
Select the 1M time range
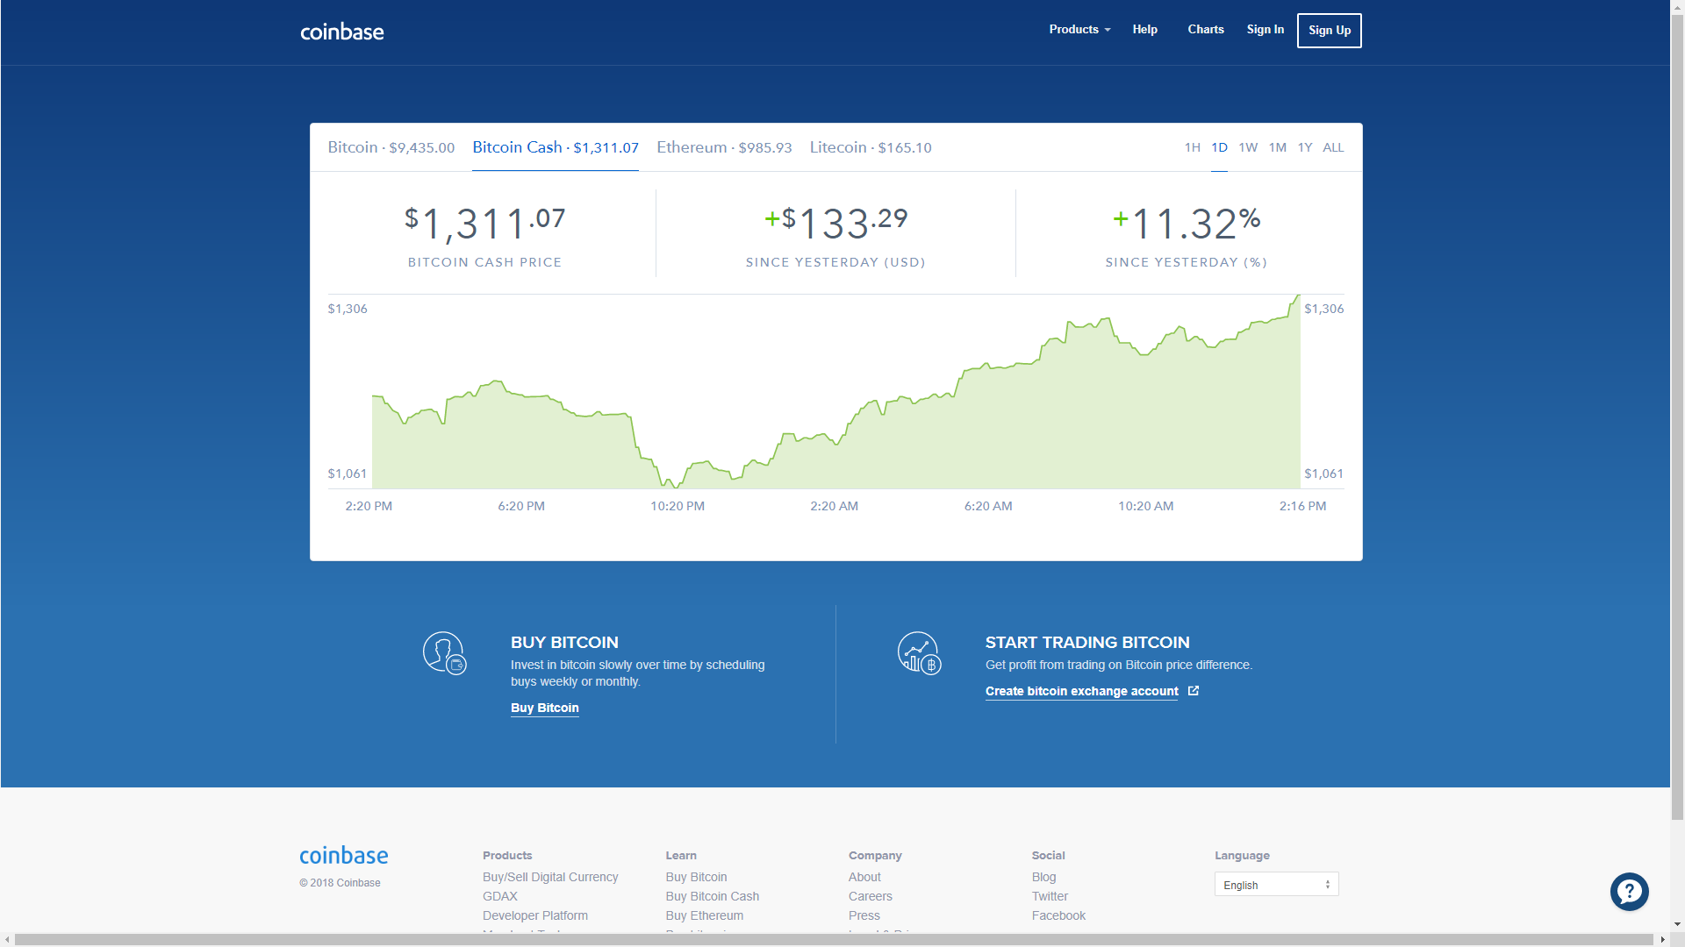[1277, 147]
